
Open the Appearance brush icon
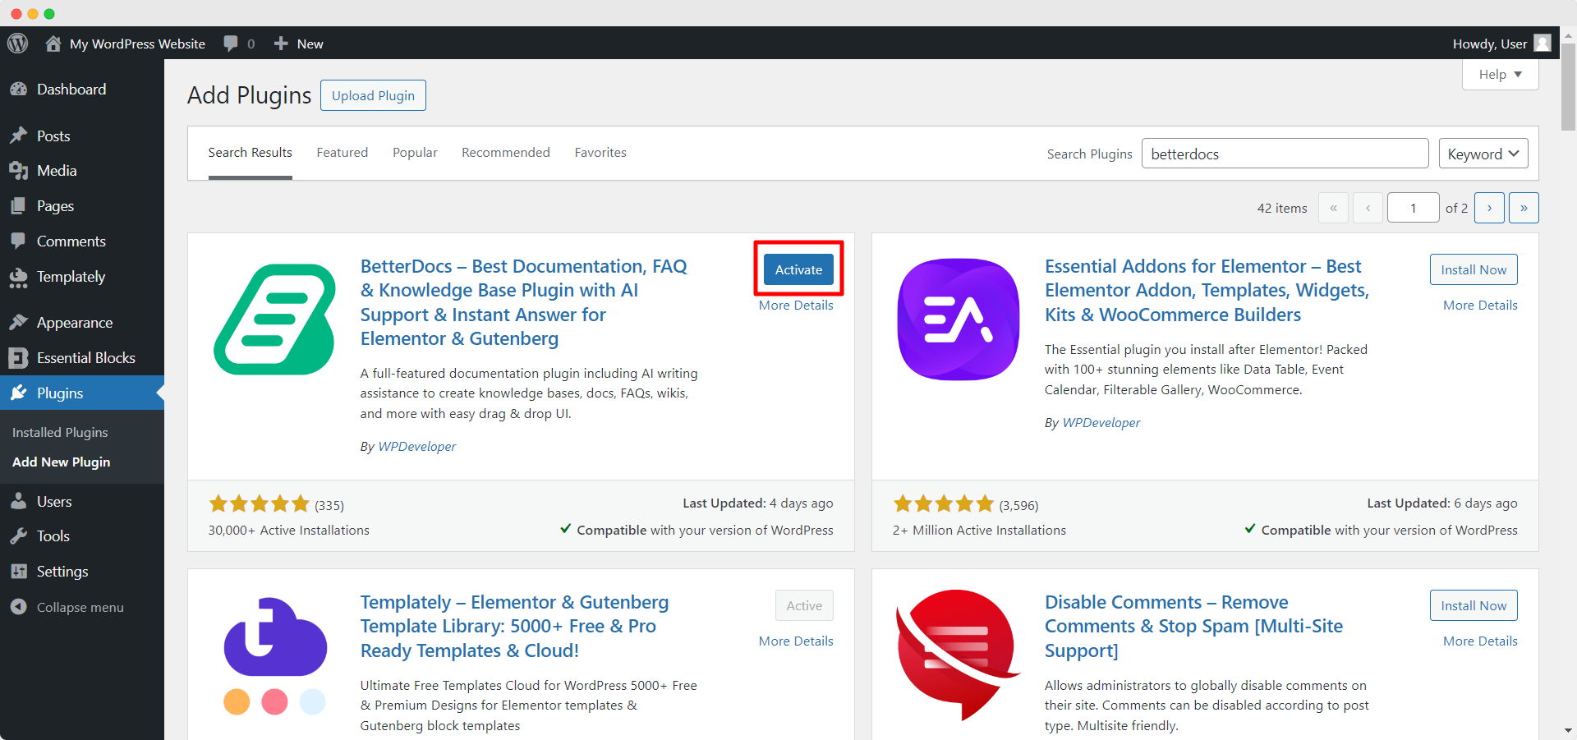19,322
